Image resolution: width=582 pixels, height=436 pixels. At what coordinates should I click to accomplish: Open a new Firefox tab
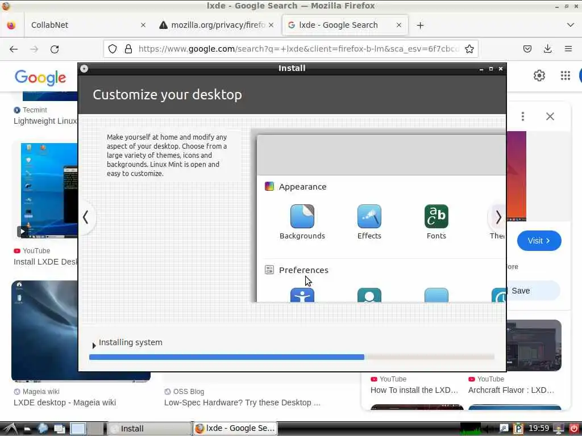point(420,25)
